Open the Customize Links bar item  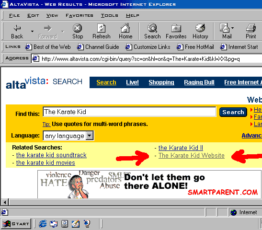[148, 47]
